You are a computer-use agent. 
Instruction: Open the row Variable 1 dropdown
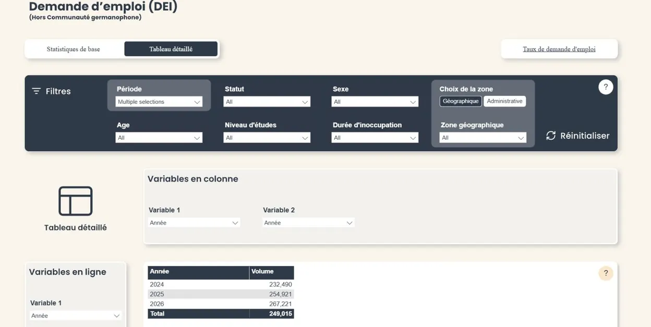[76, 316]
